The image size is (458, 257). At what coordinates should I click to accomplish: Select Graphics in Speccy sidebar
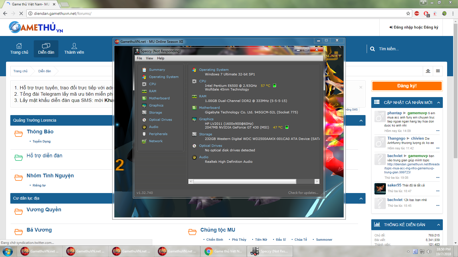[156, 105]
